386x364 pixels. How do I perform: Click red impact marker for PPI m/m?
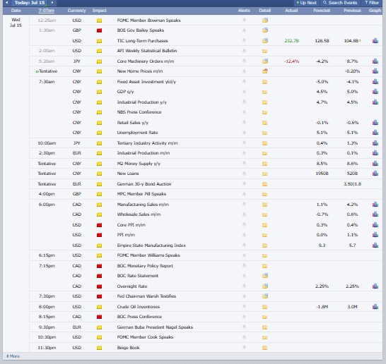pyautogui.click(x=99, y=235)
